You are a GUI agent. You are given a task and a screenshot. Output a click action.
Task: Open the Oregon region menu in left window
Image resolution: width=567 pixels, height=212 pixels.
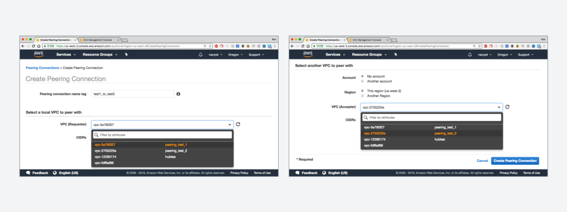pyautogui.click(x=235, y=55)
